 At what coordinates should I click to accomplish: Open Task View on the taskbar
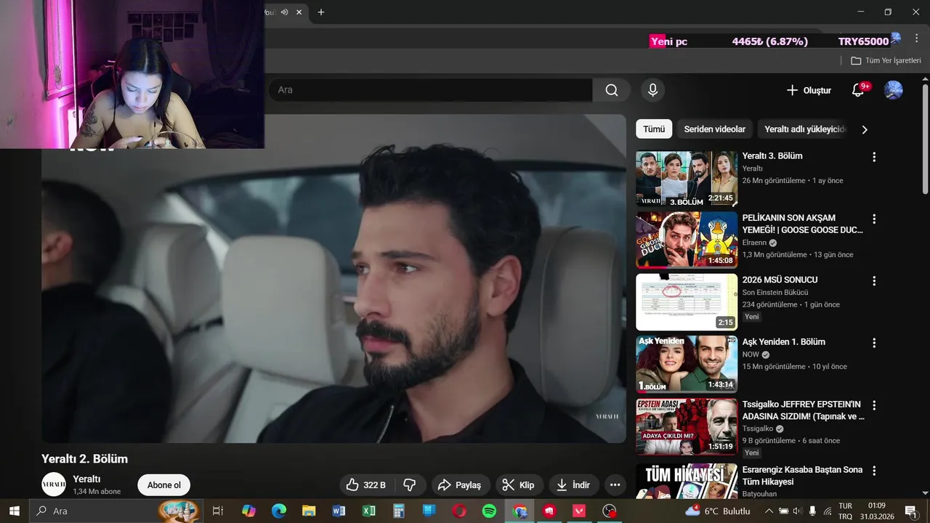click(x=217, y=511)
